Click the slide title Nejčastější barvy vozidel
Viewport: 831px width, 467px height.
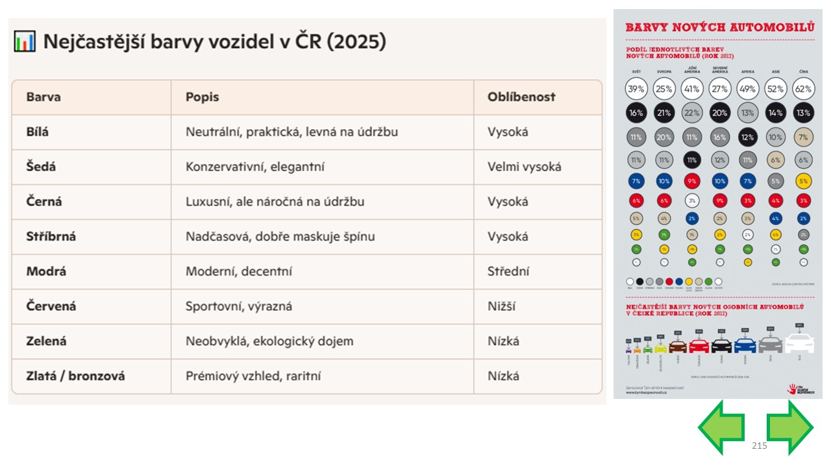click(x=214, y=42)
